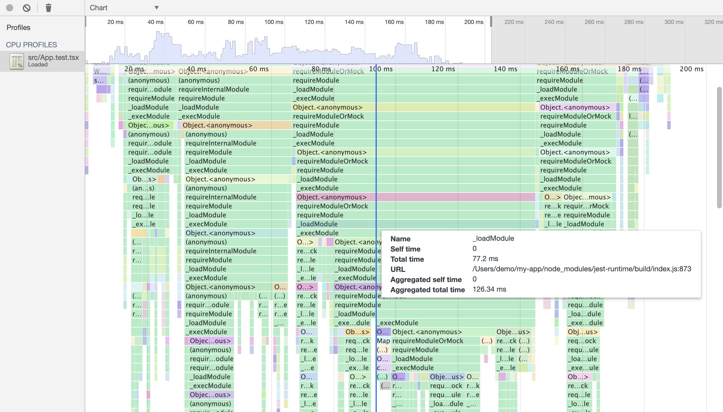Select the highlighted _loadModule frame
The image size is (723, 412).
coord(415,224)
